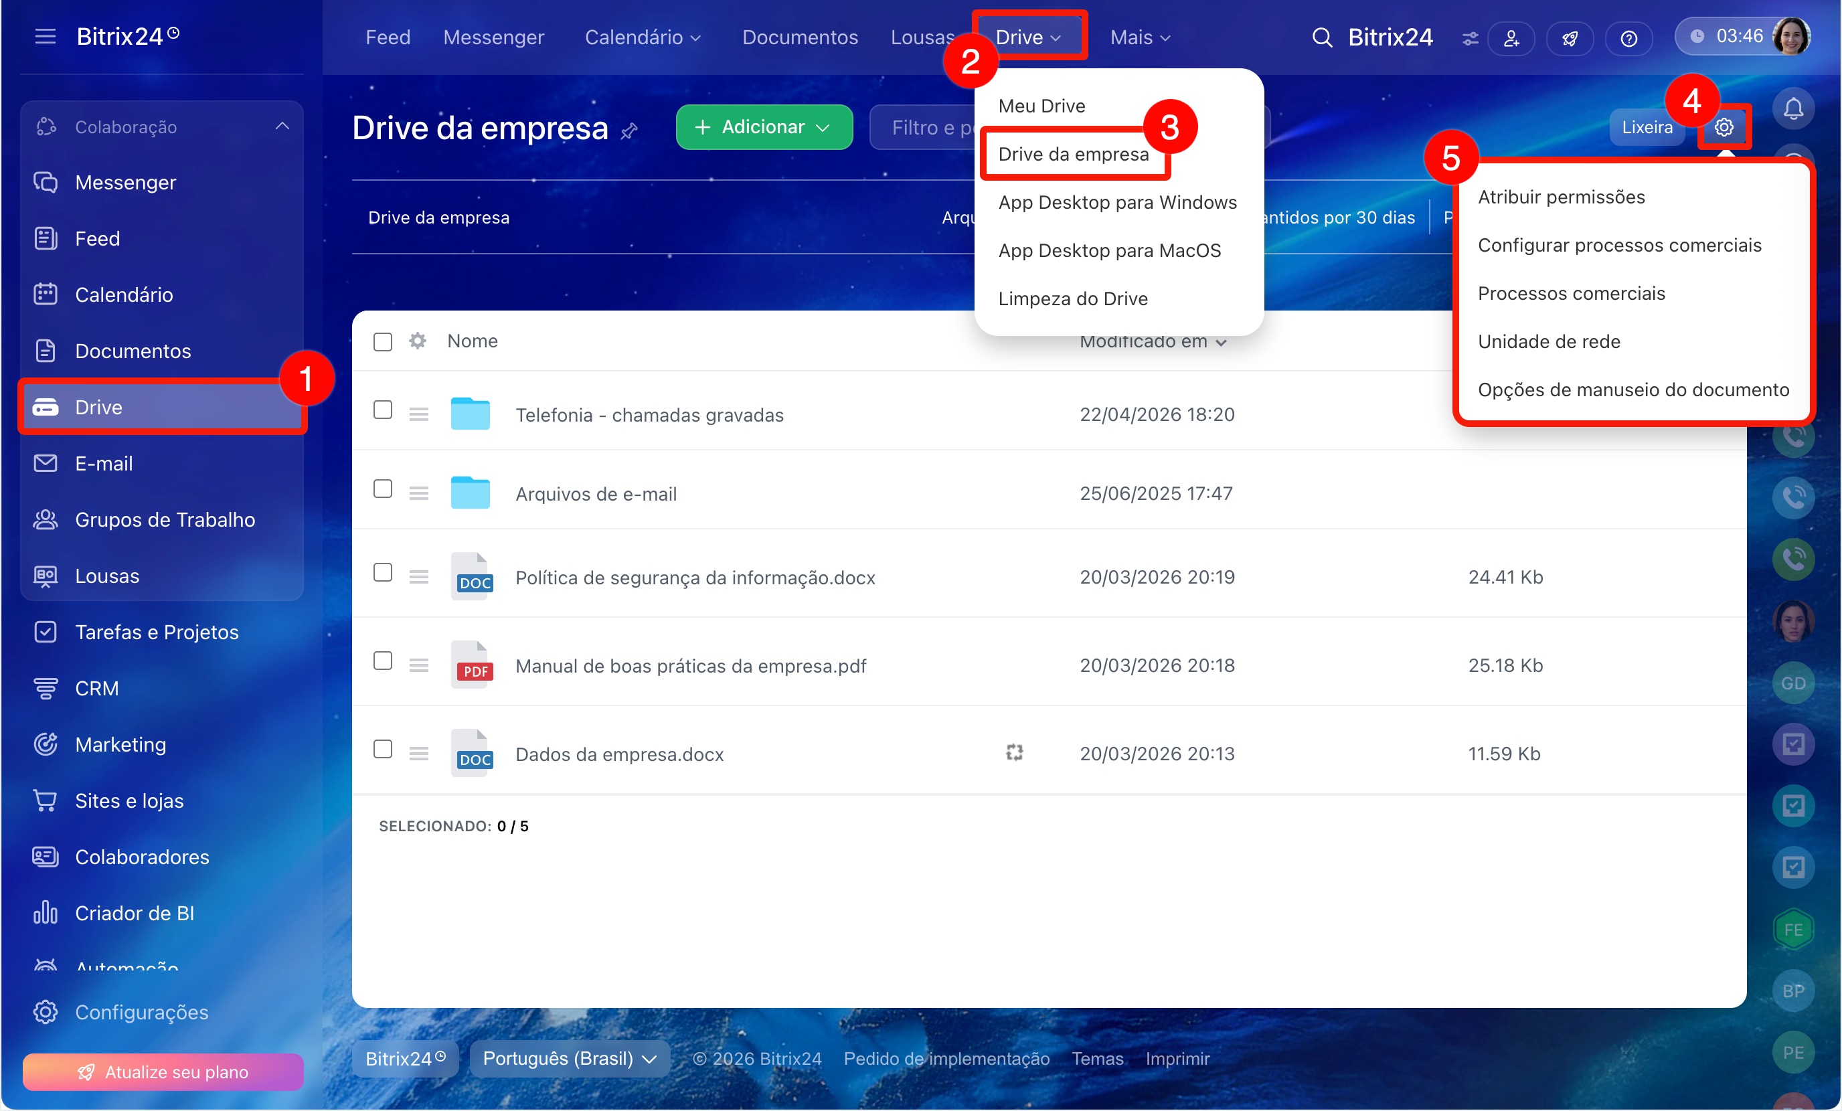The image size is (1842, 1111).
Task: Select Atribuir permissões in settings menu
Action: 1561,197
